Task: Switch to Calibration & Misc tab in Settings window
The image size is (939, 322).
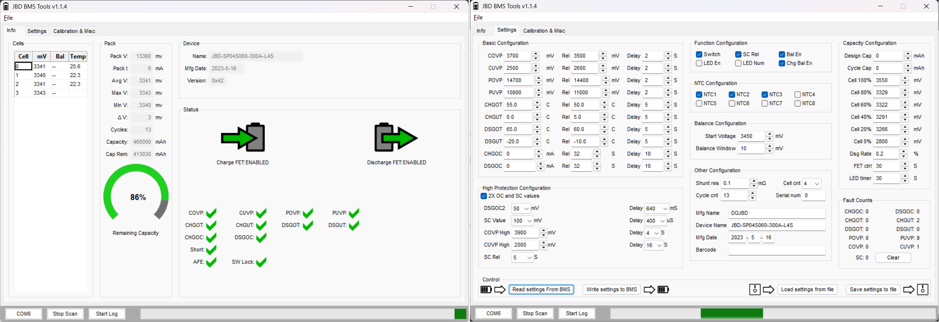Action: [544, 31]
